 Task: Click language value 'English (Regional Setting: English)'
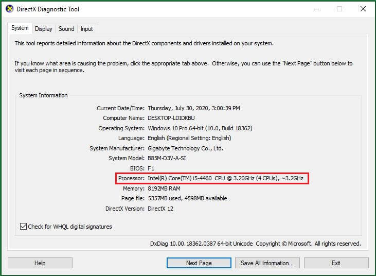click(189, 138)
